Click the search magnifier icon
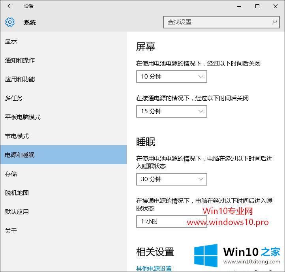This screenshot has height=272, width=285. pos(274,22)
